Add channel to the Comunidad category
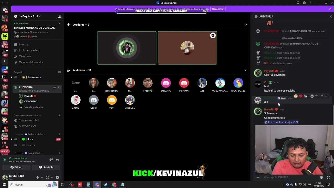 pyautogui.click(x=59, y=153)
